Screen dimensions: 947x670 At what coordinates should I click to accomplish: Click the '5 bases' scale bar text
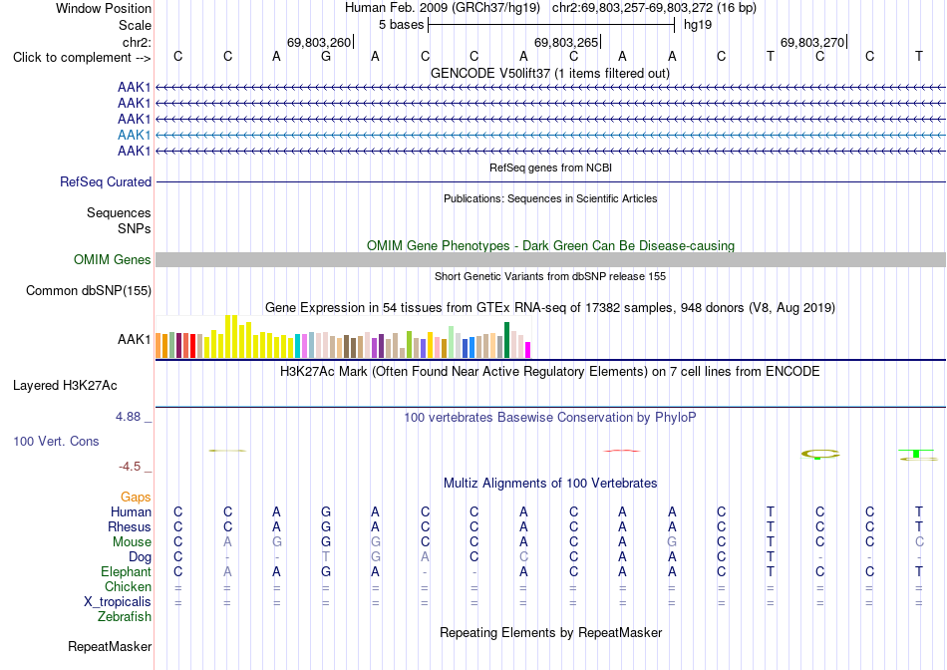401,25
